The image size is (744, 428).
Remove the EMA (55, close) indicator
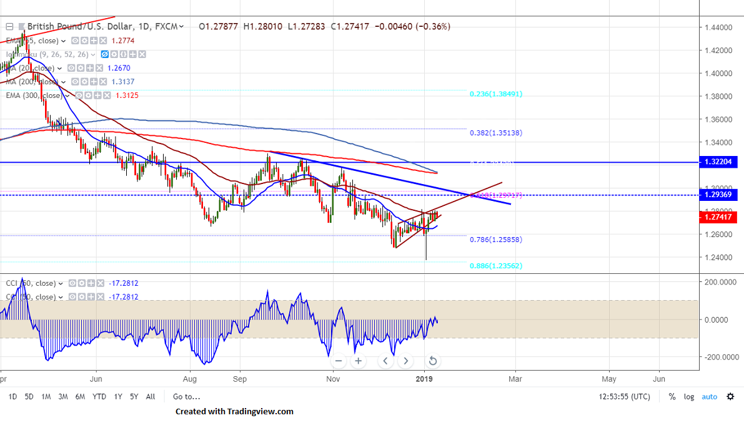(103, 41)
